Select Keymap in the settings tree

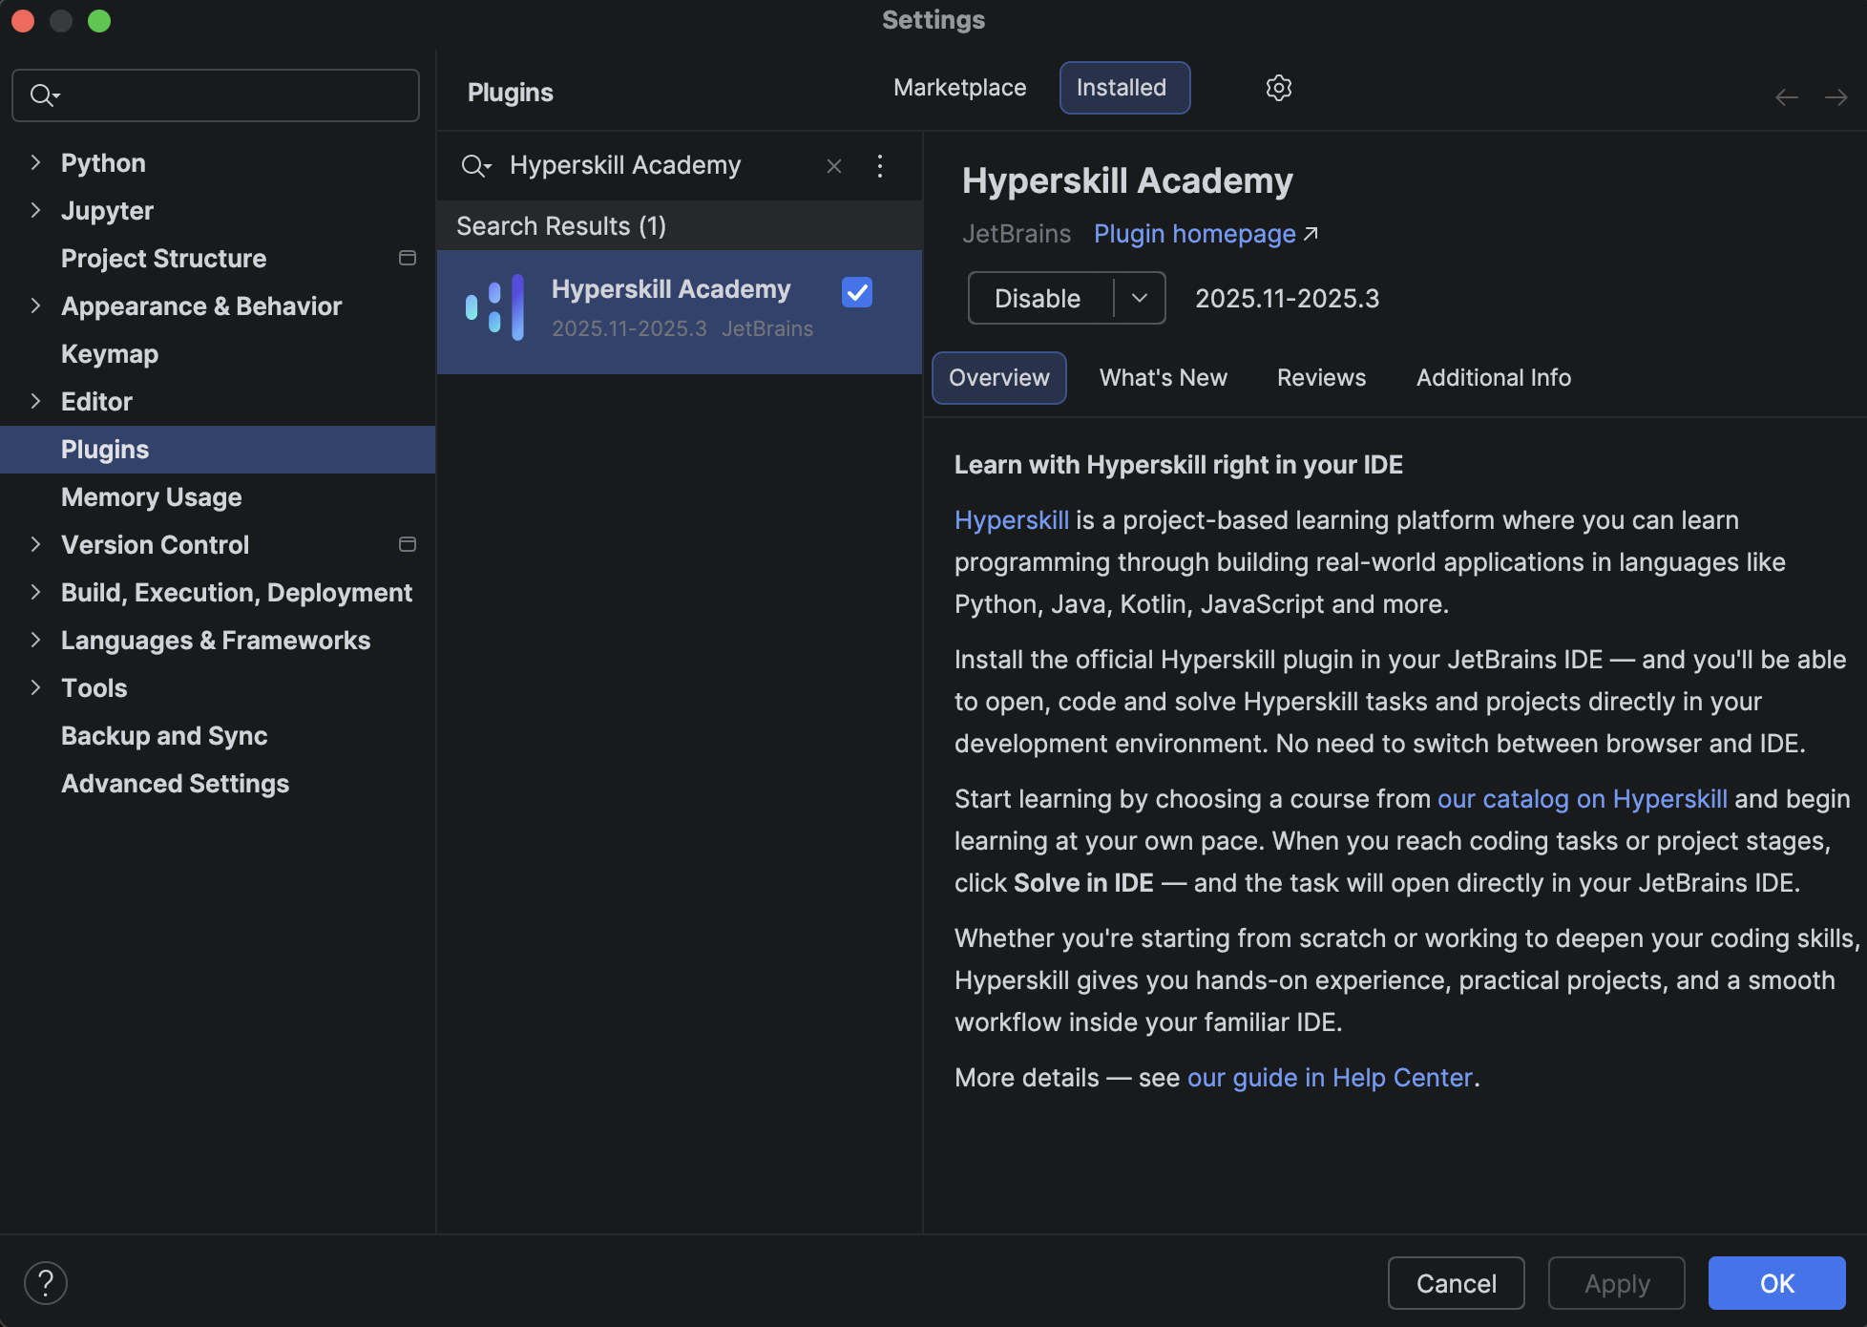point(110,354)
